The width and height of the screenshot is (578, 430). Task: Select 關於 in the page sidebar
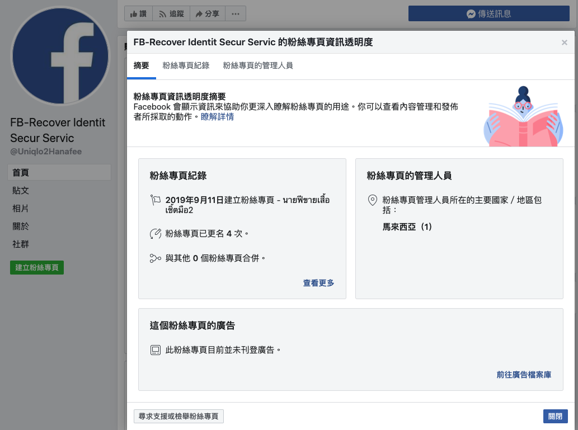coord(21,226)
